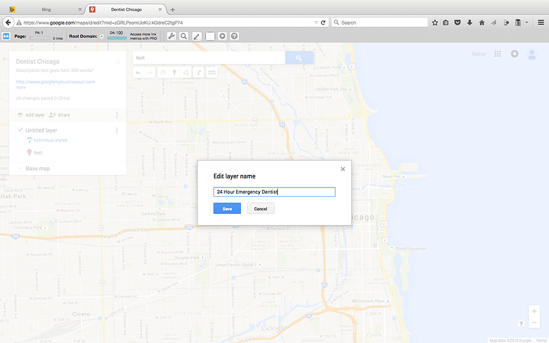Reload the page with refresh icon
549x343 pixels.
pyautogui.click(x=323, y=23)
